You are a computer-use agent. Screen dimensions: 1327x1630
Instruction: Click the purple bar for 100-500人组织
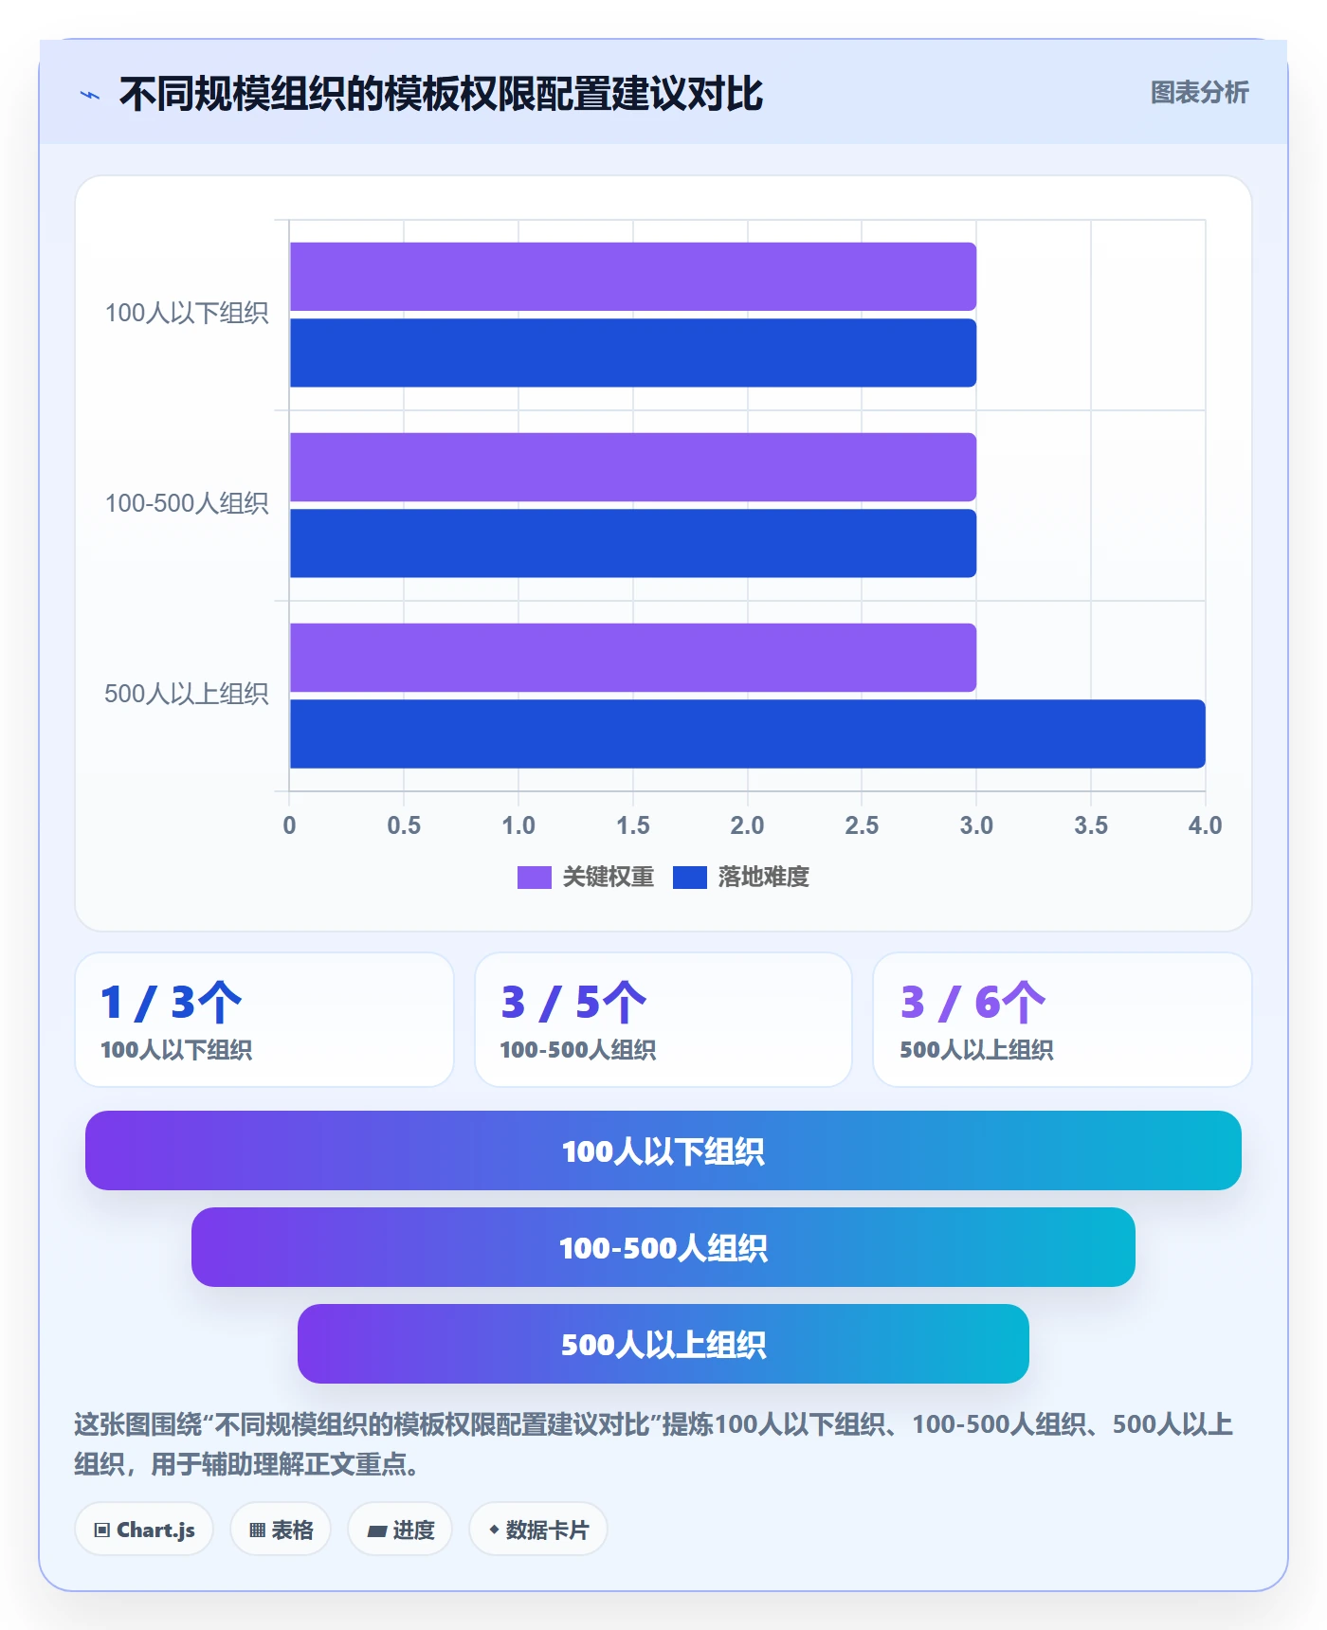(x=633, y=467)
